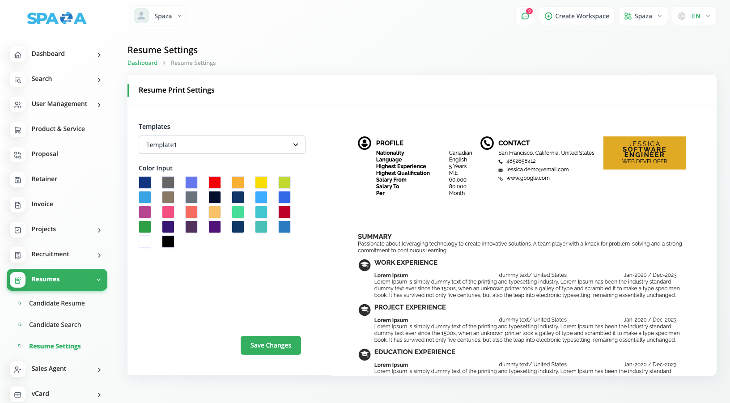Image resolution: width=730 pixels, height=403 pixels.
Task: Click the Create Workspace button
Action: (x=577, y=16)
